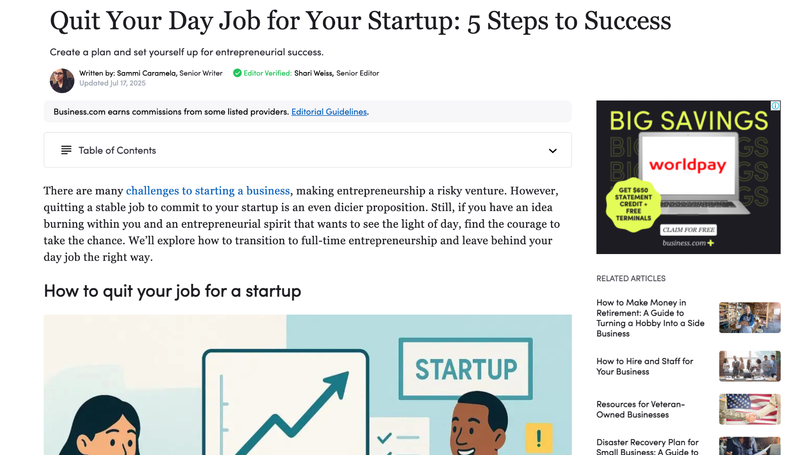Click the ad info icon
This screenshot has width=787, height=455.
775,106
